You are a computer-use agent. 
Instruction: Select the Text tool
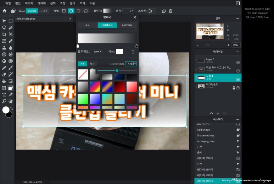coord(4,94)
